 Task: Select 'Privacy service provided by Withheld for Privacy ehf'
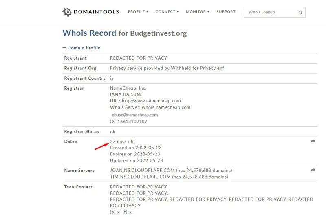[x=167, y=68]
